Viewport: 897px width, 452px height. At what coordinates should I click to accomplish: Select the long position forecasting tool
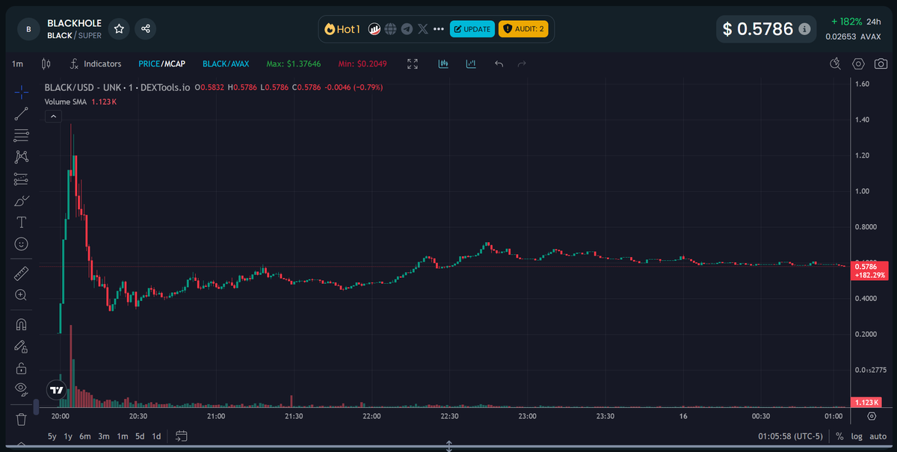tap(22, 179)
